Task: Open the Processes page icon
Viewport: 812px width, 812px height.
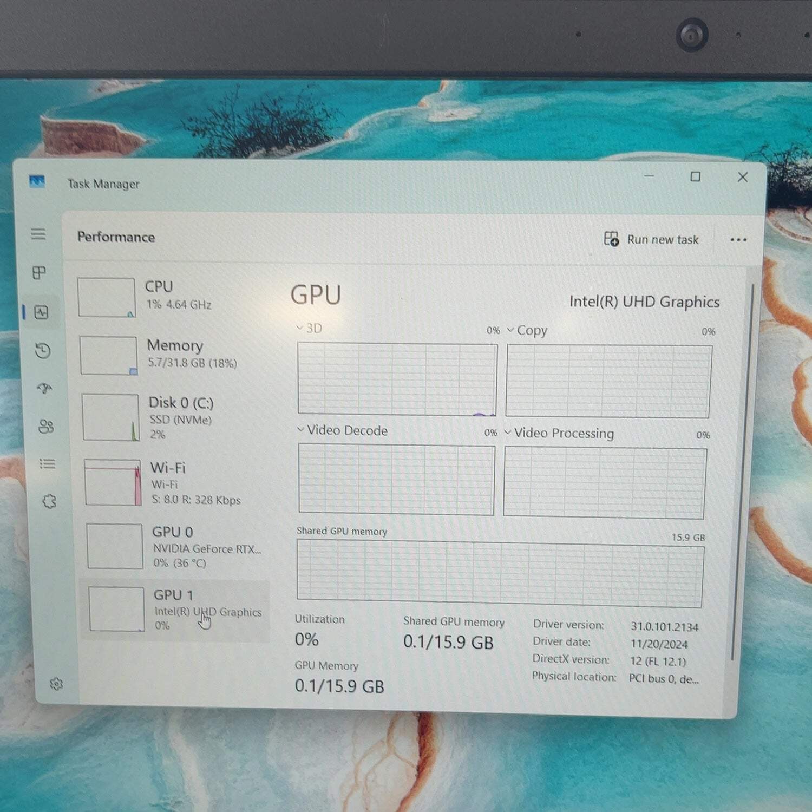Action: pyautogui.click(x=39, y=272)
